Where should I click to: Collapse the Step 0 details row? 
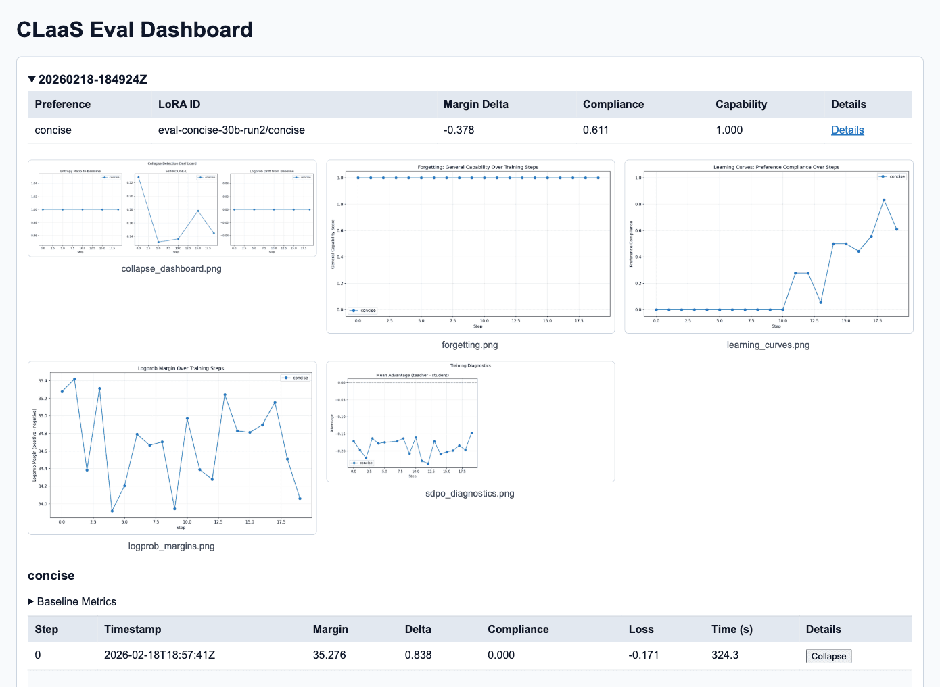(828, 656)
